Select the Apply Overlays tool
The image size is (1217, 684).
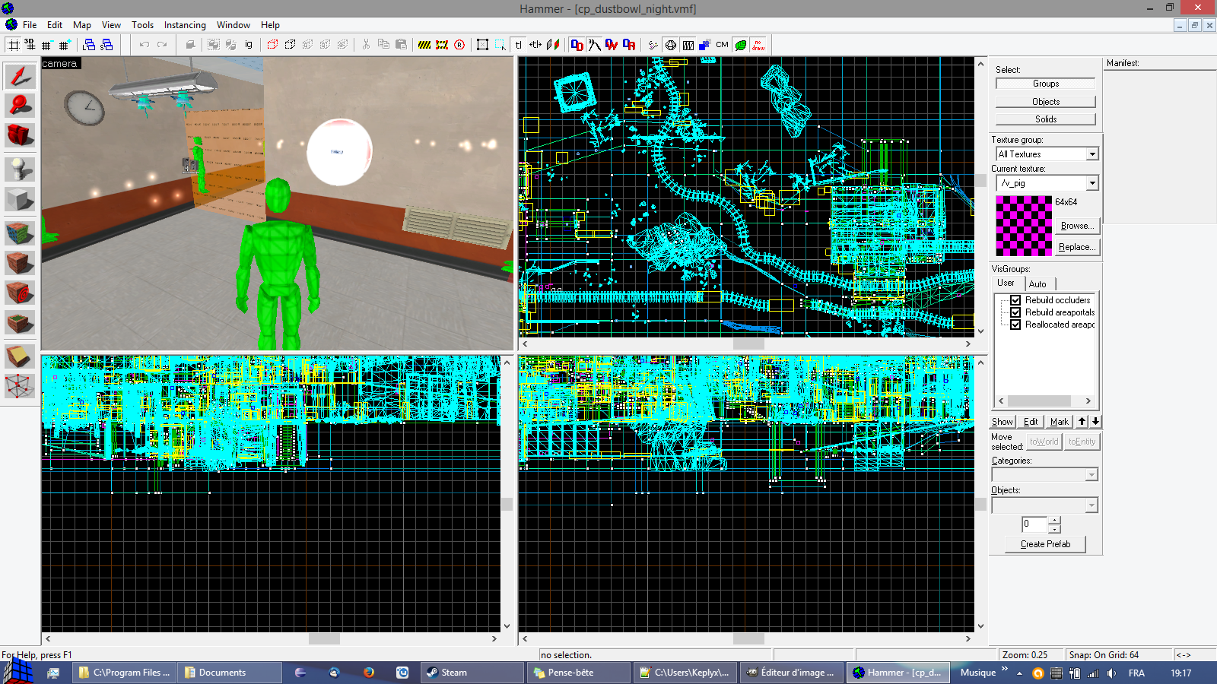[x=20, y=323]
